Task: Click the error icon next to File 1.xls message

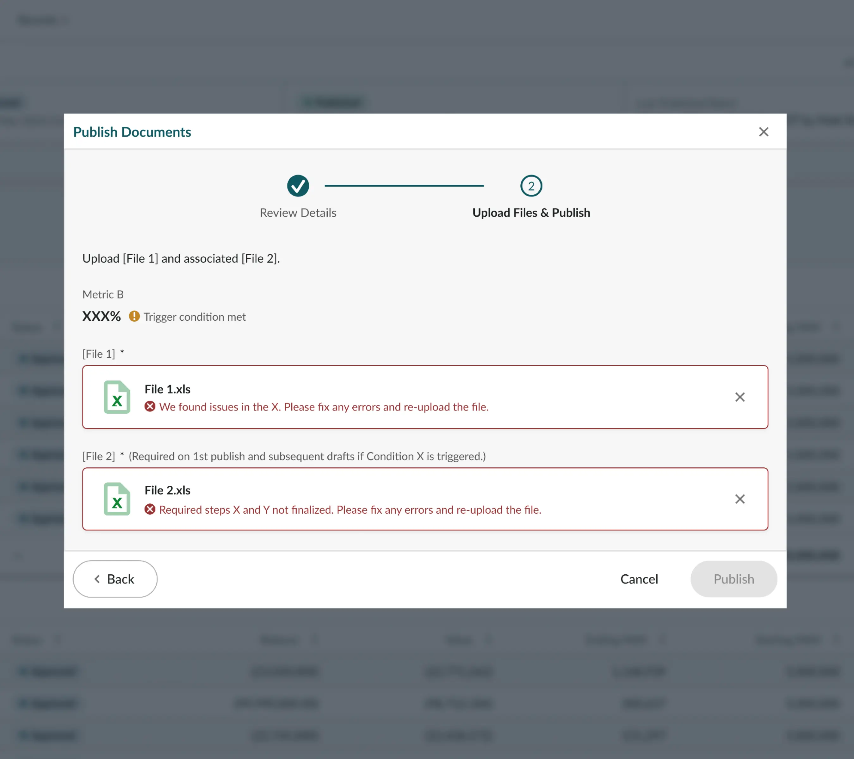Action: [151, 407]
